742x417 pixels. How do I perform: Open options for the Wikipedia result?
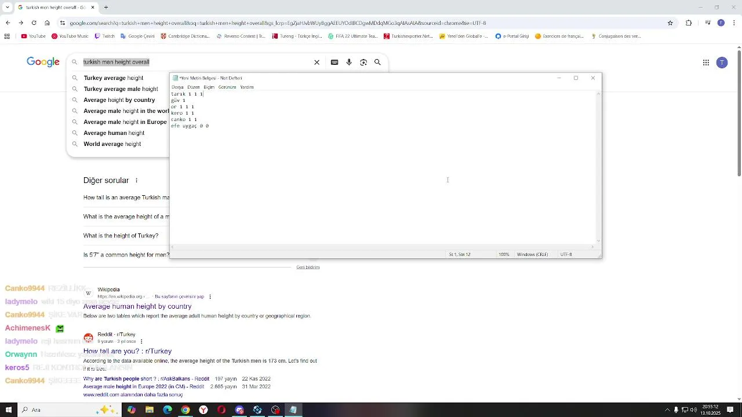click(210, 297)
